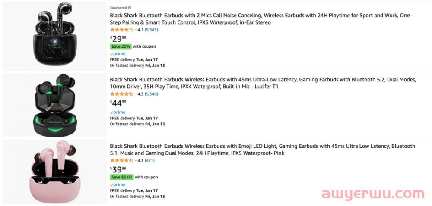432x206 pixels.
Task: Expand rating arrow for the 5,348-review item
Action: 135,94
